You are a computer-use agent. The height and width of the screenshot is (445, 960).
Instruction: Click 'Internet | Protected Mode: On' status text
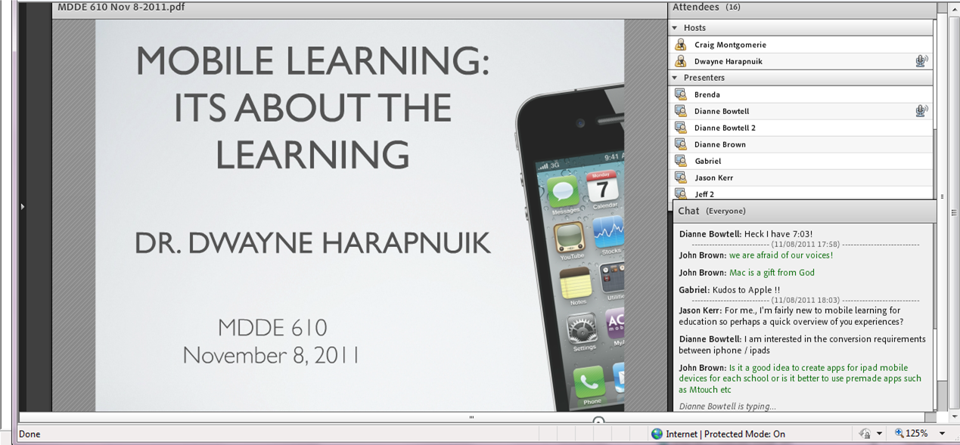click(725, 434)
